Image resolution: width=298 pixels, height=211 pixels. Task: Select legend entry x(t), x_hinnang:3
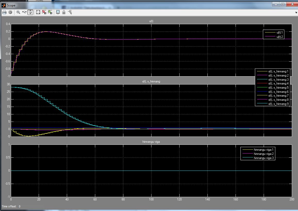[273, 80]
